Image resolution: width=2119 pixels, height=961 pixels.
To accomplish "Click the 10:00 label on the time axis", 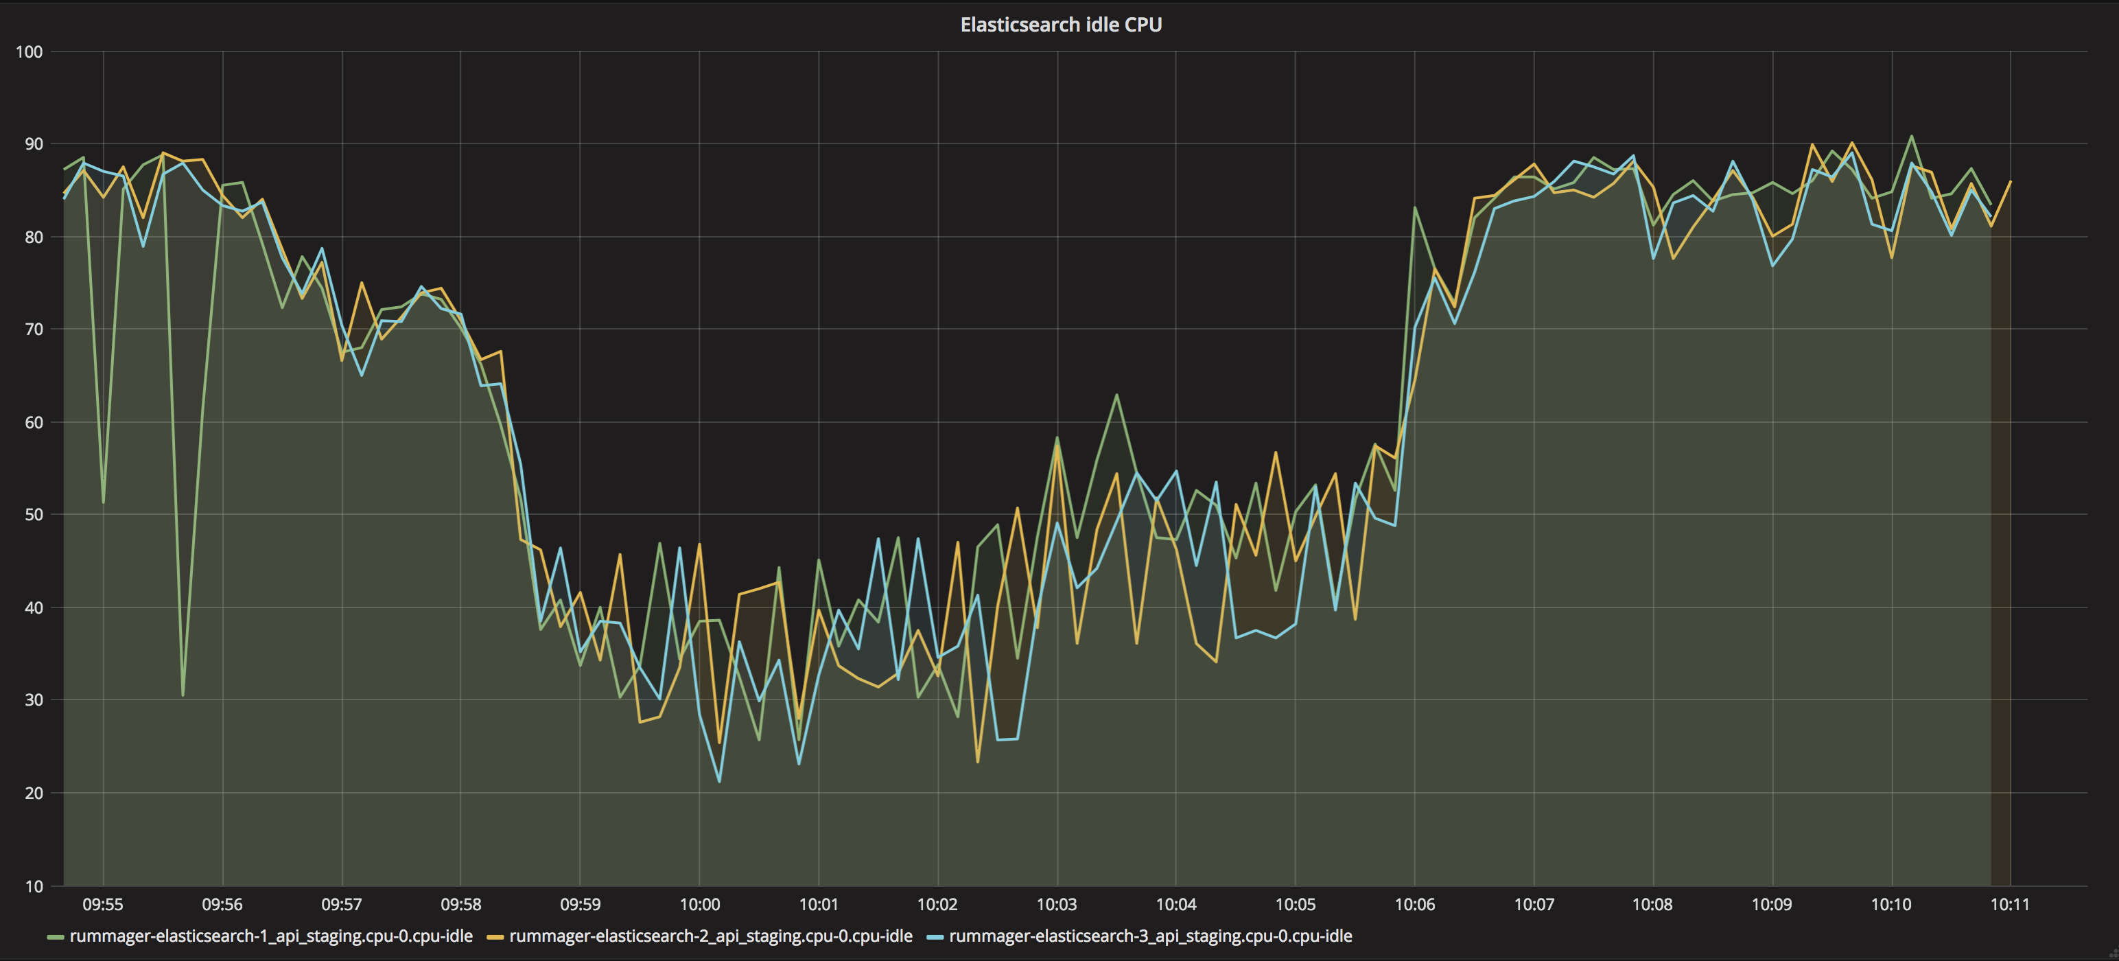I will click(699, 904).
